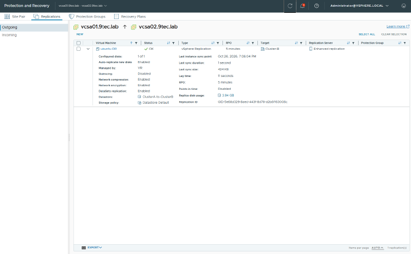Open the Administrator@VSPHERE.LOCAL user menu
The width and height of the screenshot is (411, 254).
[x=359, y=6]
